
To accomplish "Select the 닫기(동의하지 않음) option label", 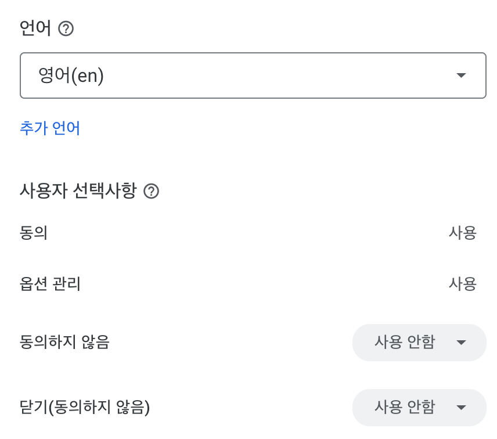I will 85,408.
